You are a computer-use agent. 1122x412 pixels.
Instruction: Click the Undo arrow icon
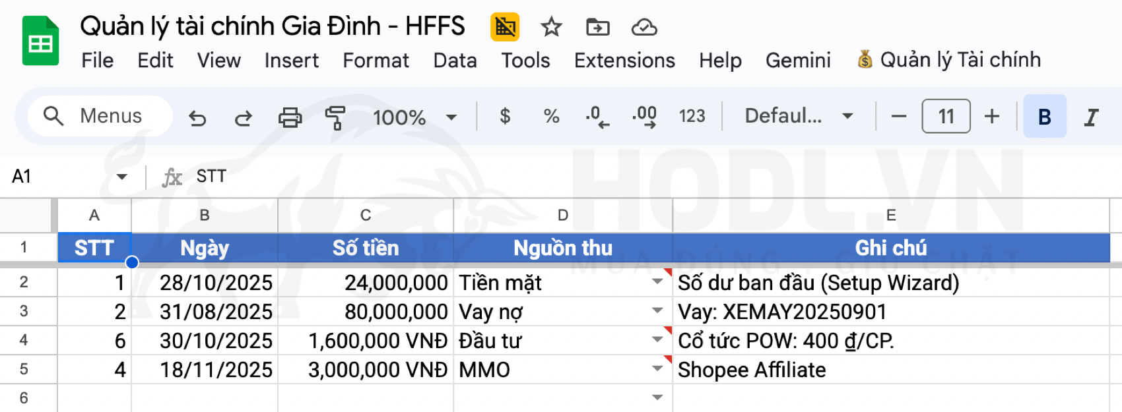pos(197,117)
